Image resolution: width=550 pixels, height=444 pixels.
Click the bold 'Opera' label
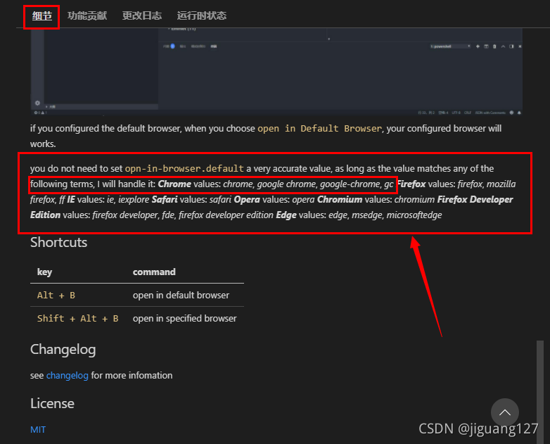click(x=247, y=199)
